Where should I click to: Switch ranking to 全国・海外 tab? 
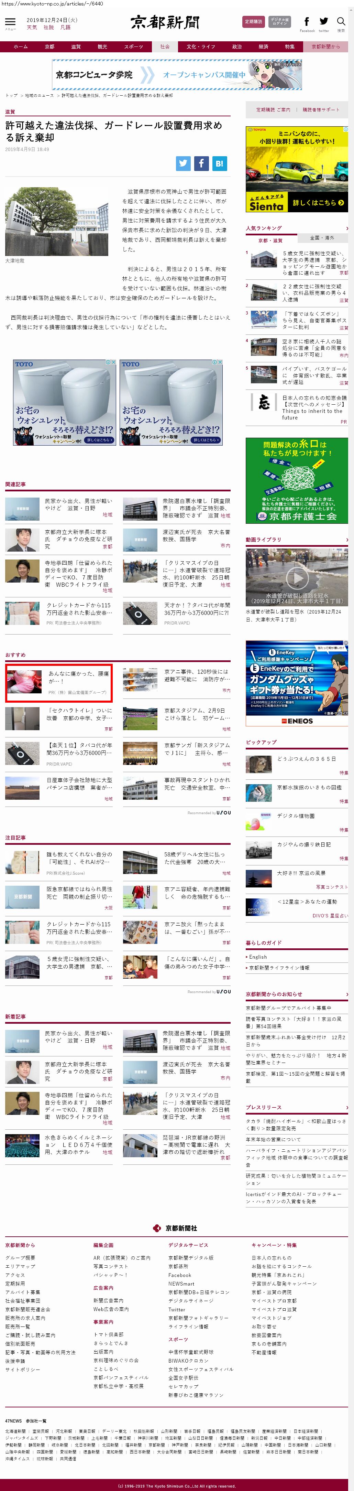322,238
